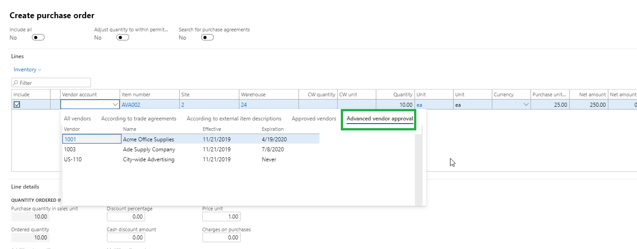Open the Site 2 link
Viewport: 637px width, 249px height.
pyautogui.click(x=182, y=105)
